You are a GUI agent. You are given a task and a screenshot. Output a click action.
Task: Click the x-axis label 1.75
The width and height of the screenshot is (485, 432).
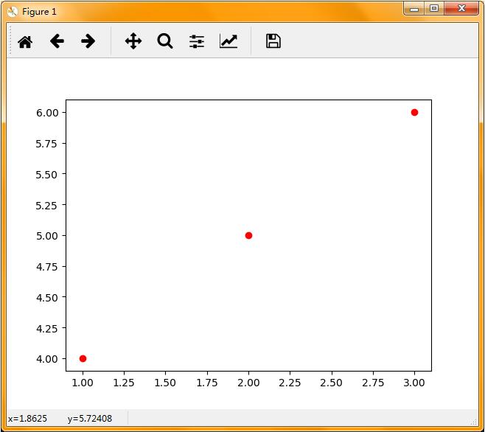pos(207,383)
